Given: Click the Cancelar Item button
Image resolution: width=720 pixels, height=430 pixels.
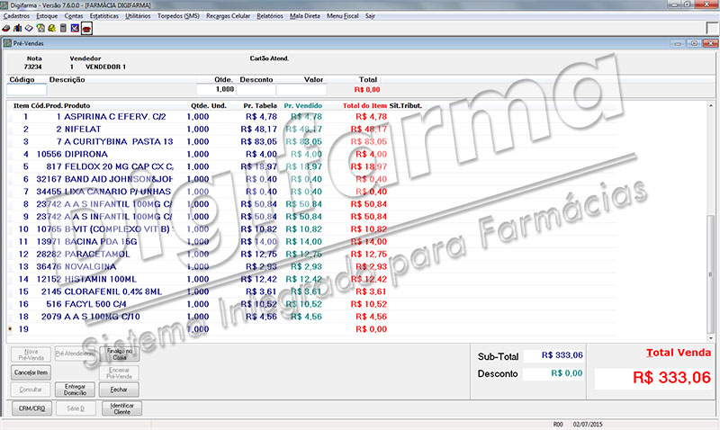Looking at the screenshot, I should [31, 372].
